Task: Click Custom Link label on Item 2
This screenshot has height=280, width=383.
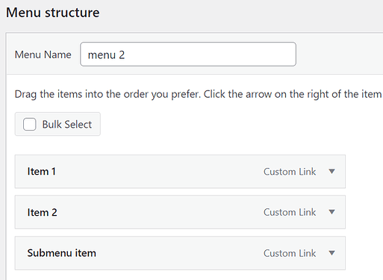Action: click(290, 212)
